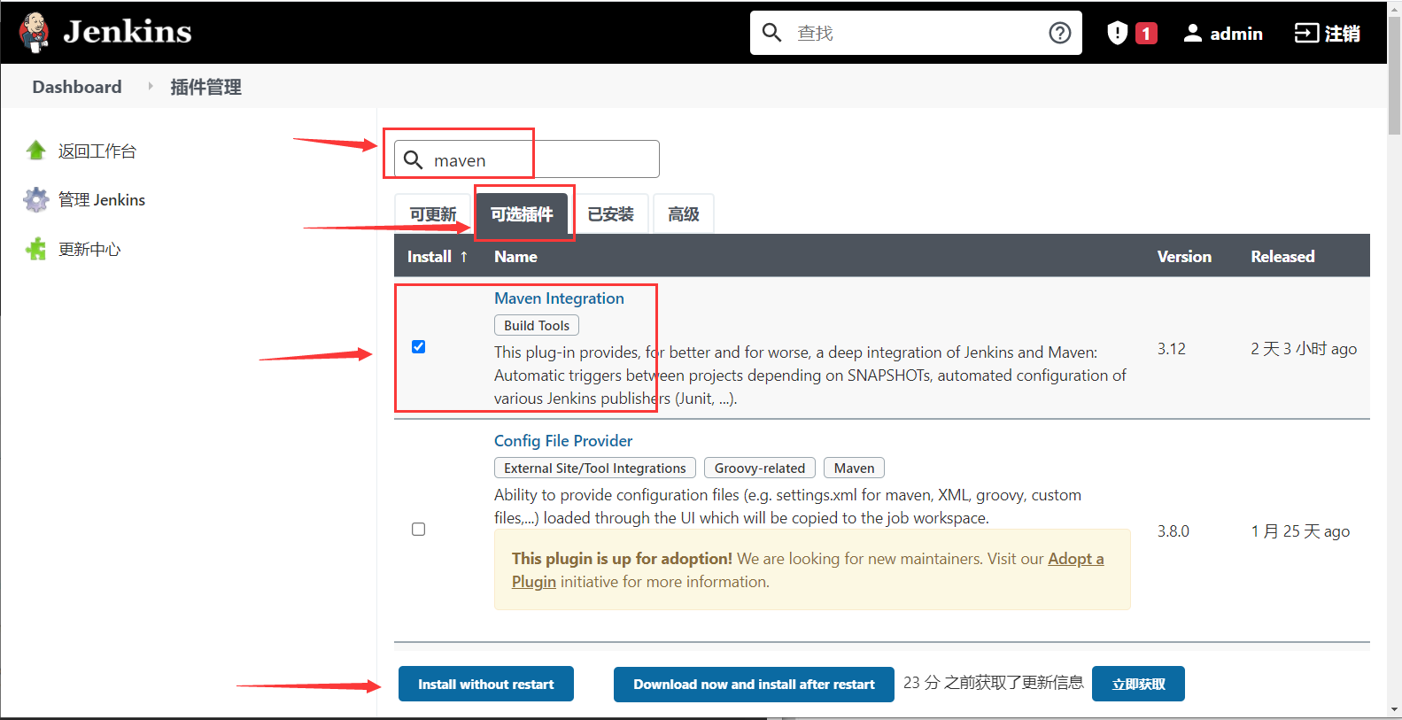Screen dimensions: 1402x720
Task: Click the scrollbar down arrow
Action: 1395,710
